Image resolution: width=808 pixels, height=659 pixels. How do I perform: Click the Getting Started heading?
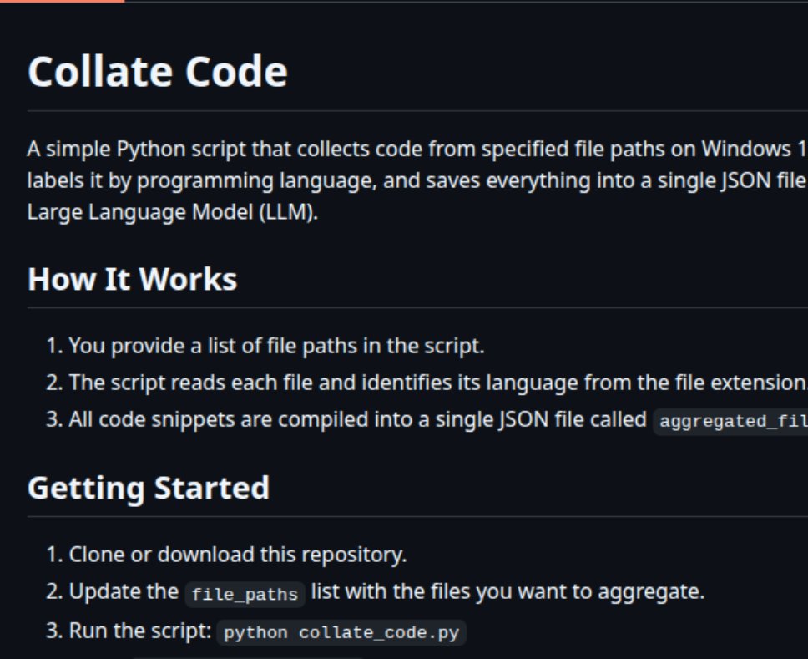click(x=149, y=489)
